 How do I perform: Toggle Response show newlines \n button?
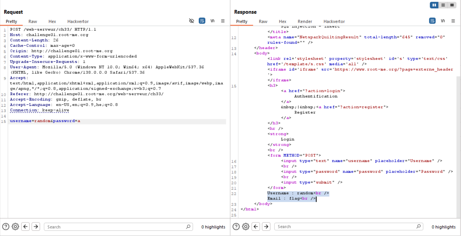(443, 21)
